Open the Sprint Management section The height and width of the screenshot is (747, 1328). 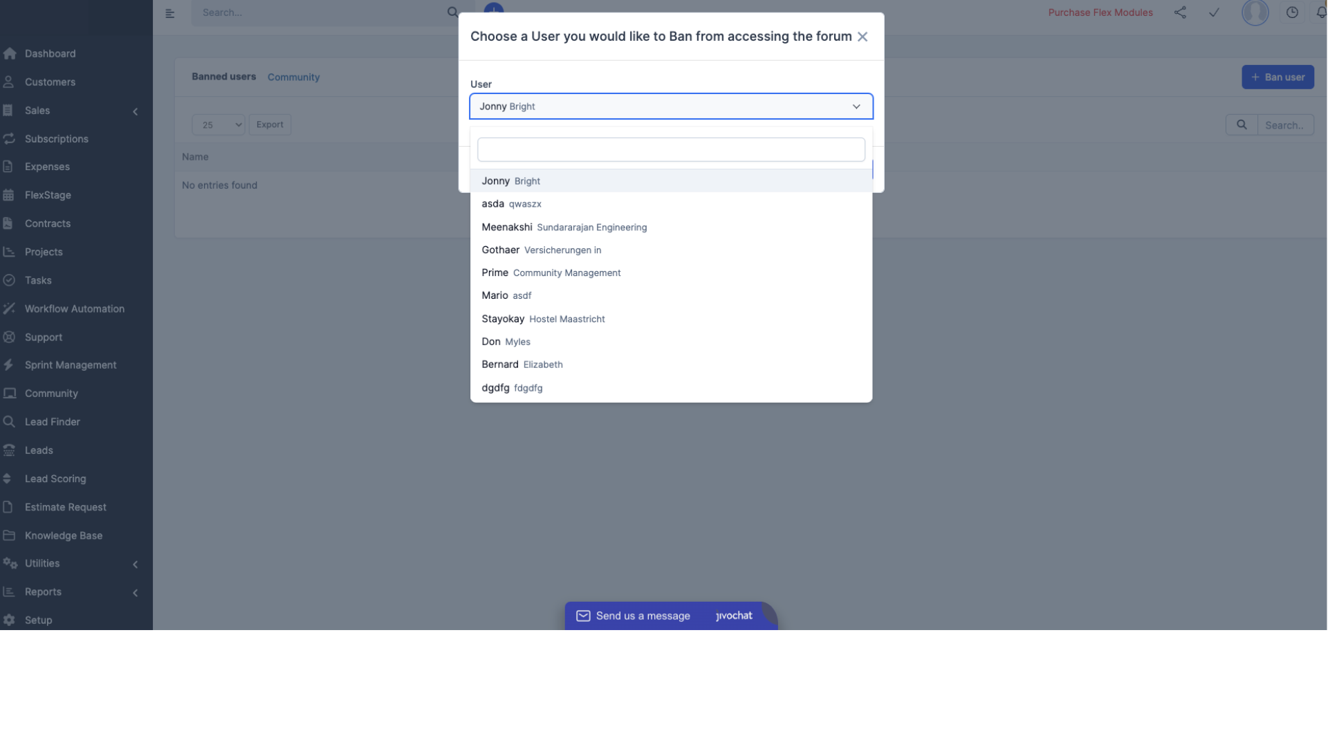70,365
